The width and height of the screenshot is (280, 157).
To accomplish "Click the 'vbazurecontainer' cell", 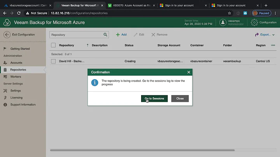I will click(x=201, y=61).
